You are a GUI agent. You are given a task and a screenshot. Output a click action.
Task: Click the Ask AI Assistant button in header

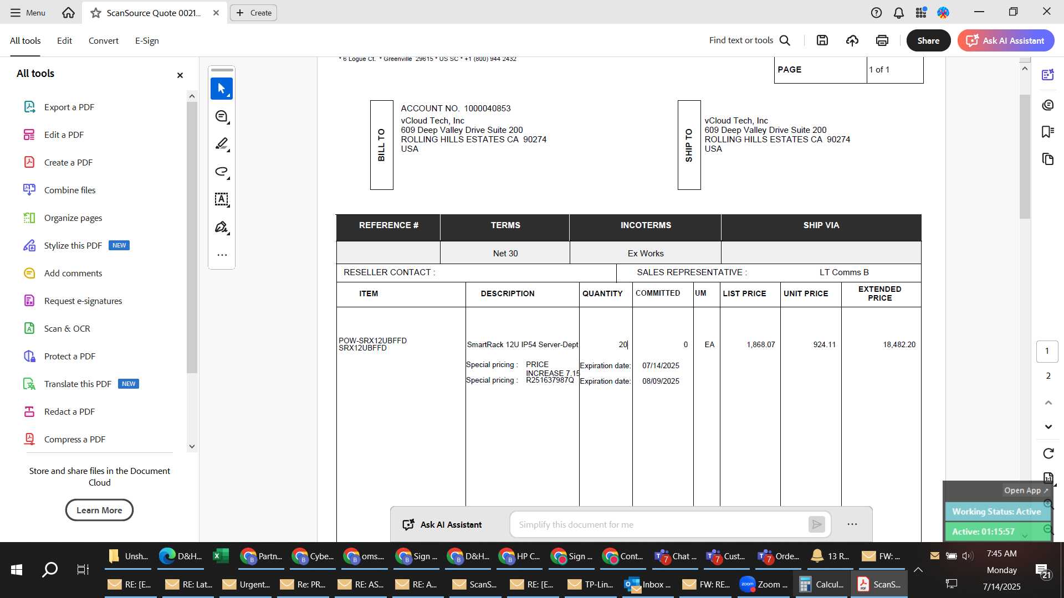[1006, 40]
